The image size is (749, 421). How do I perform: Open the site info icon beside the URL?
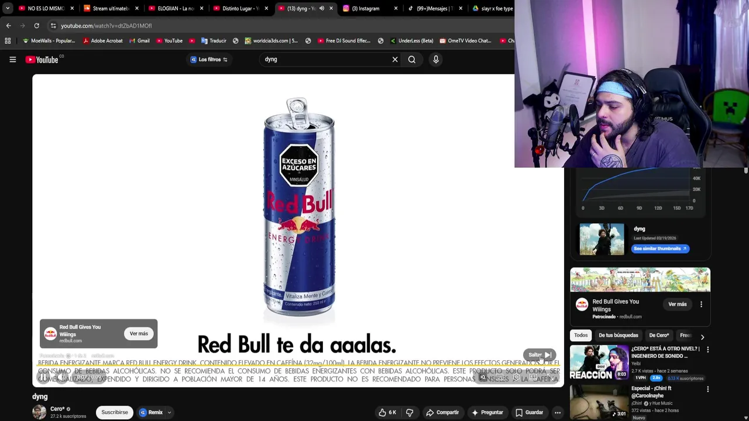click(53, 26)
